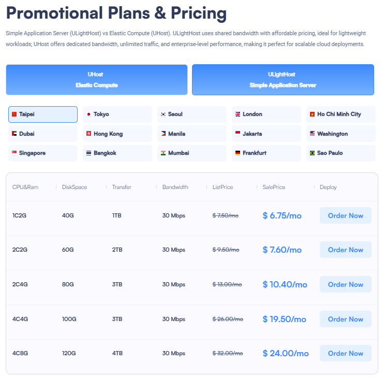Select Bangkok region option

tap(117, 153)
